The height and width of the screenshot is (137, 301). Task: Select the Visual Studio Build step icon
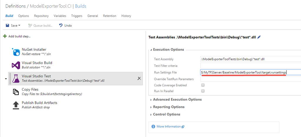(16, 65)
